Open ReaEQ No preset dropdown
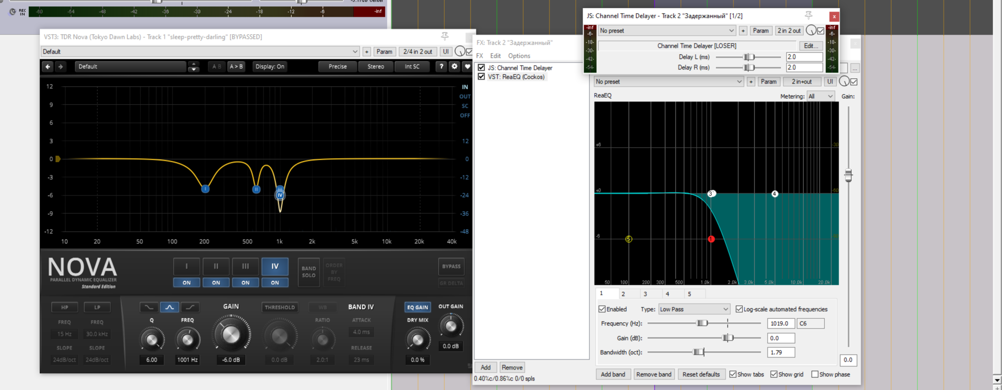 669,81
